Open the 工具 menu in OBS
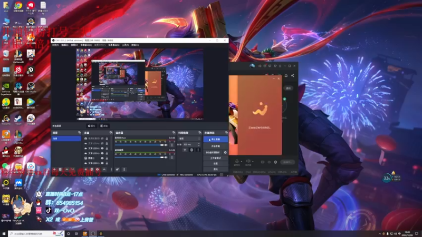422x237 pixels. click(x=126, y=45)
